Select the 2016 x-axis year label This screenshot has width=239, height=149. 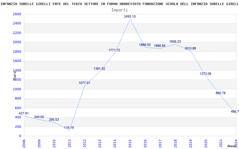click(145, 144)
